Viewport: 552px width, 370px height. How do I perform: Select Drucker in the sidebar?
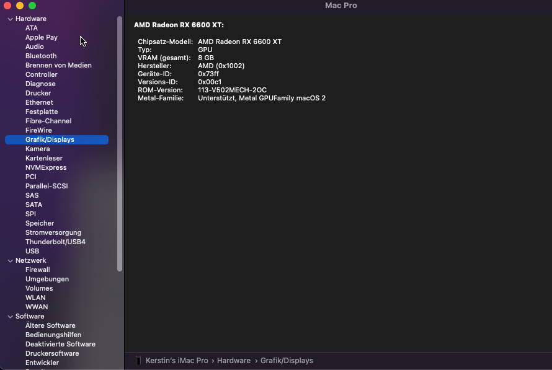38,93
